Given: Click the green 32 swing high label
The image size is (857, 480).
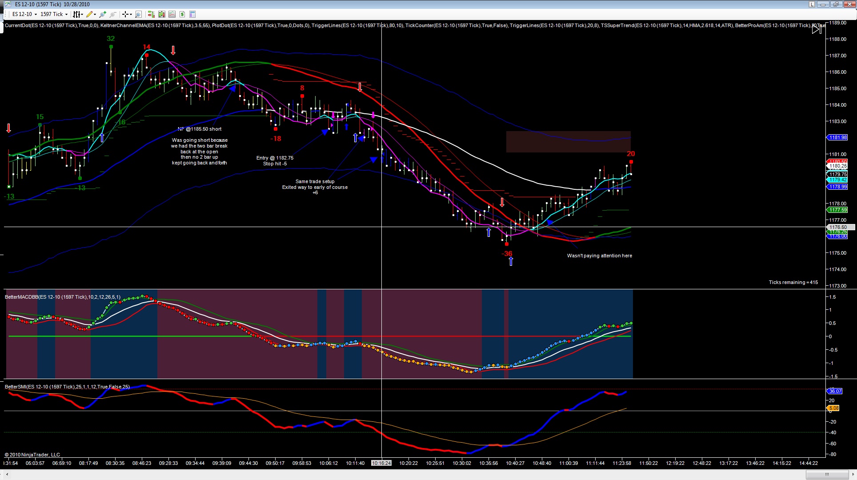Looking at the screenshot, I should click(x=111, y=39).
